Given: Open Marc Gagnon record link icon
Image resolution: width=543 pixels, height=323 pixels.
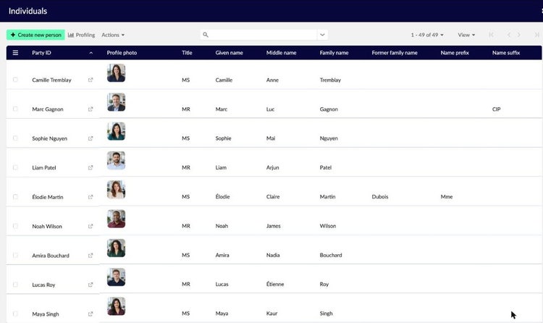Looking at the screenshot, I should (90, 109).
